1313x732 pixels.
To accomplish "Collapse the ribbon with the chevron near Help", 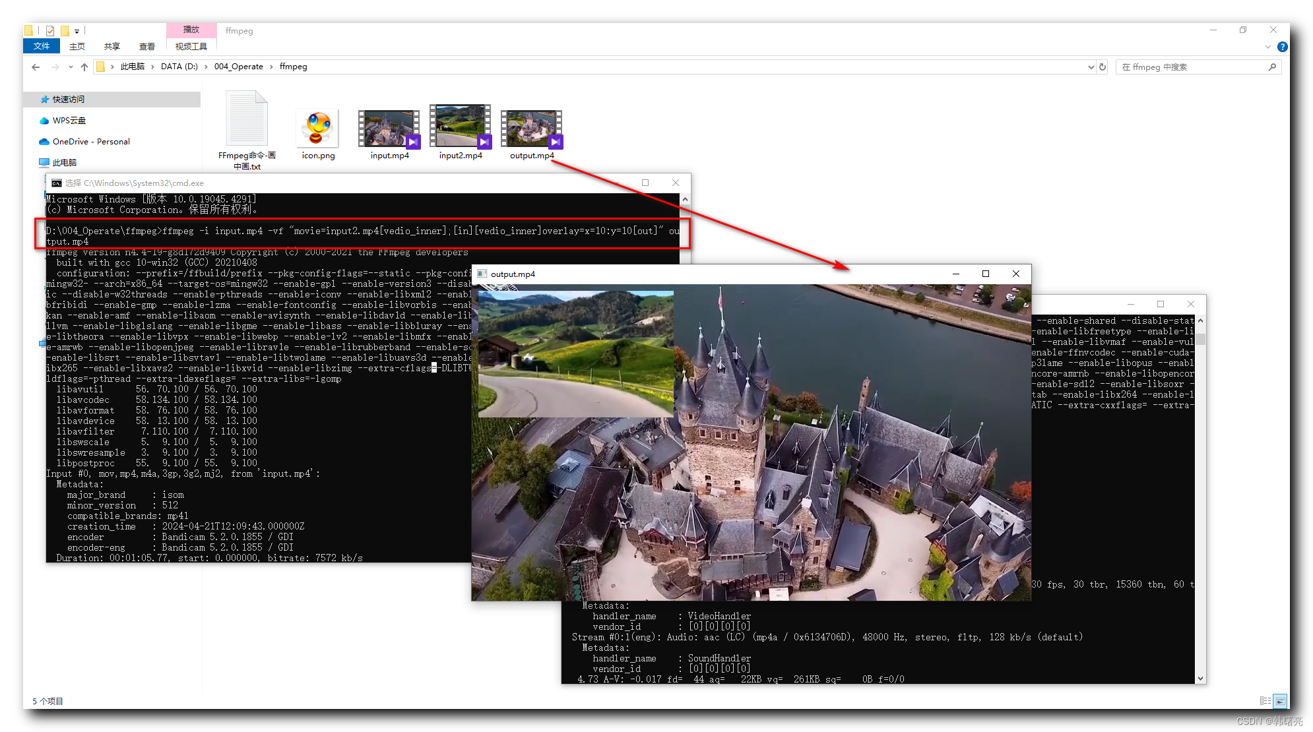I will 1267,47.
